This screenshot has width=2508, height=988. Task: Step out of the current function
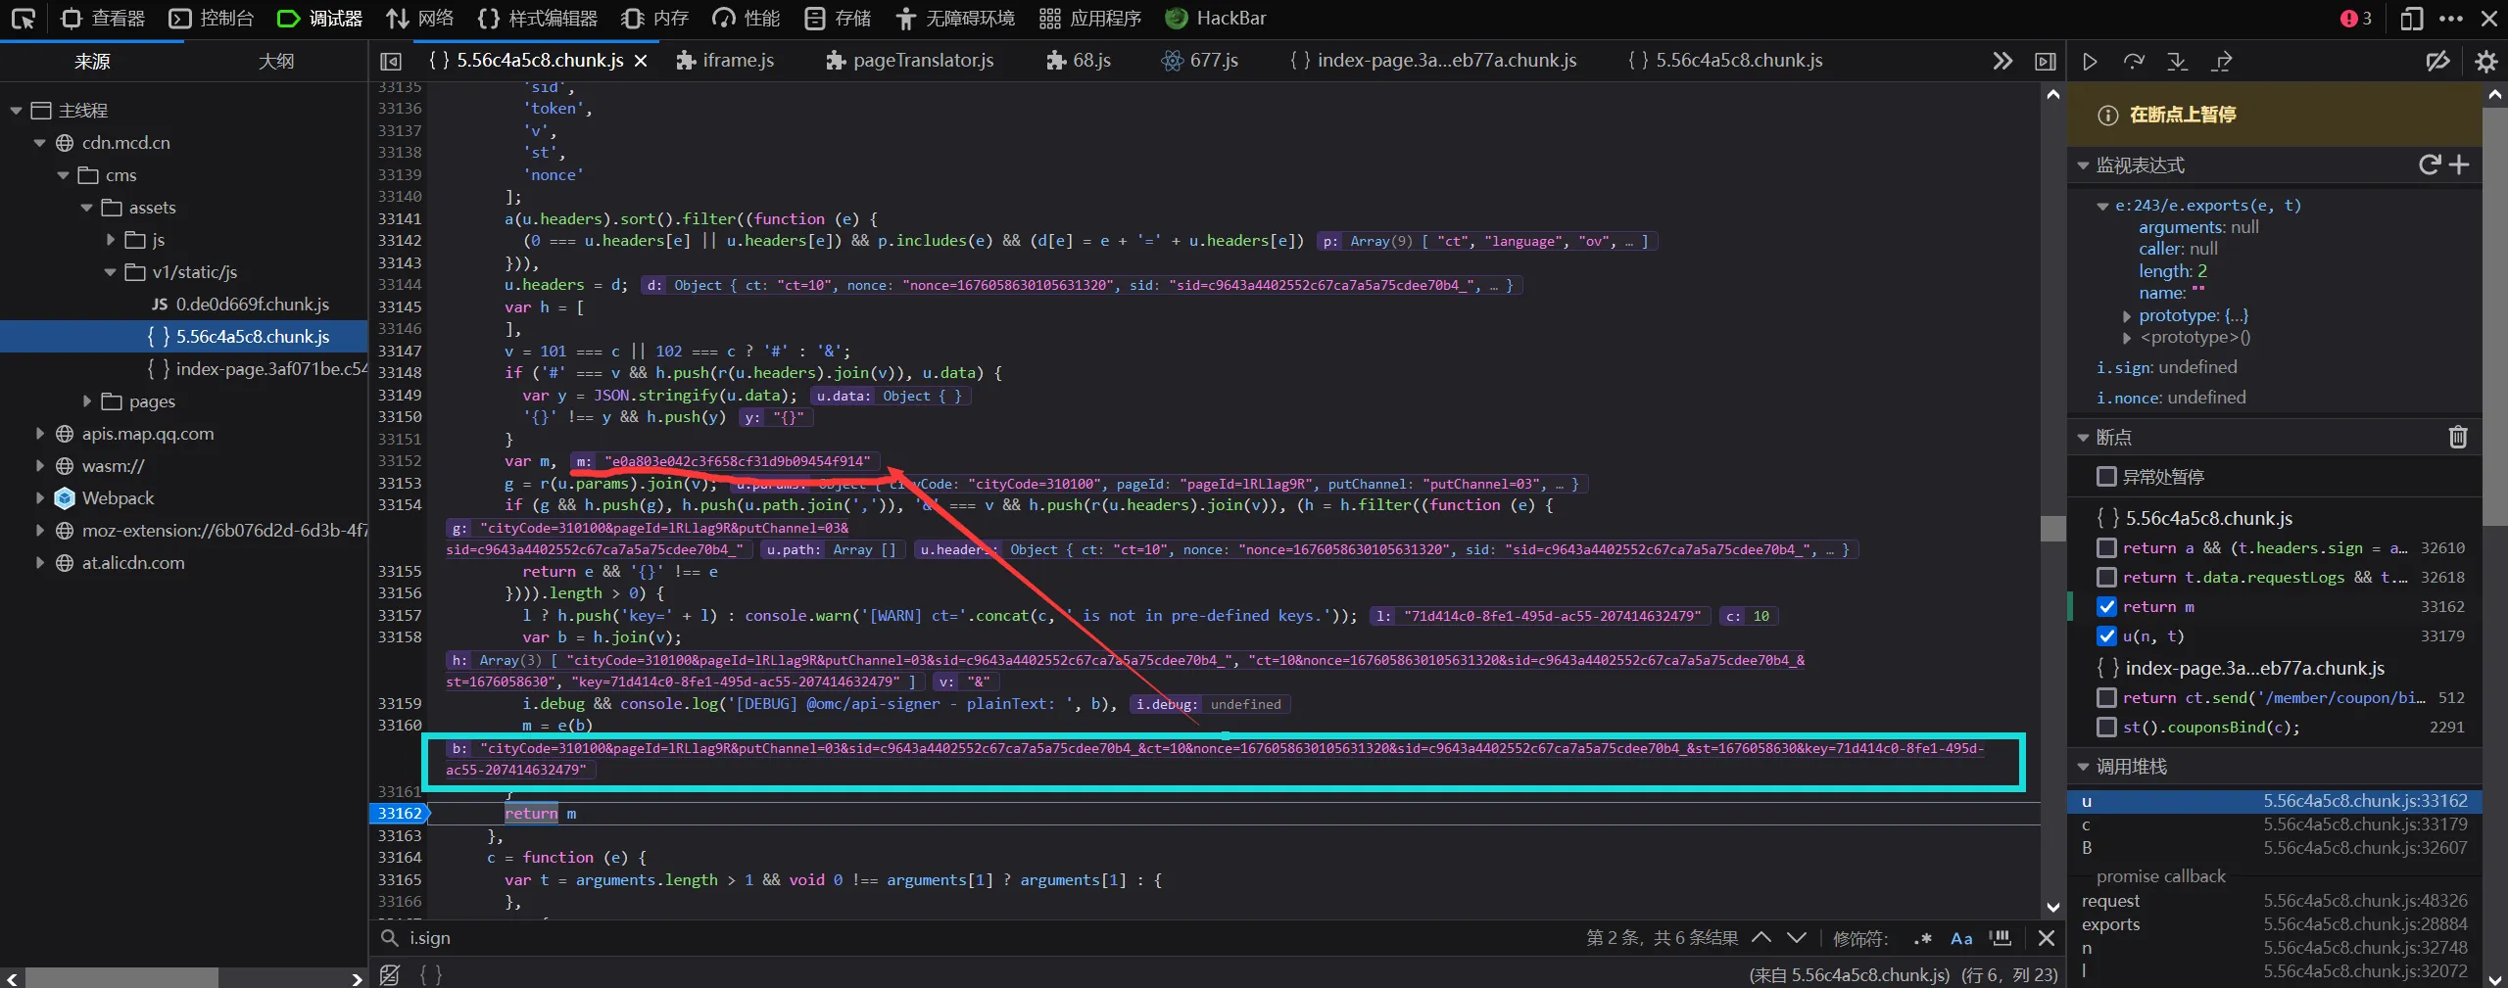(x=2222, y=62)
